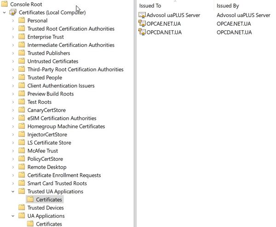
Task: Click Issued By value Advosol uaPLUS Server
Action: (243, 15)
